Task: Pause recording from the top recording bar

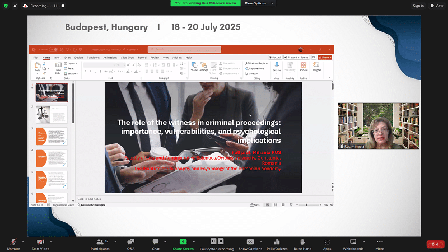Action: point(55,6)
